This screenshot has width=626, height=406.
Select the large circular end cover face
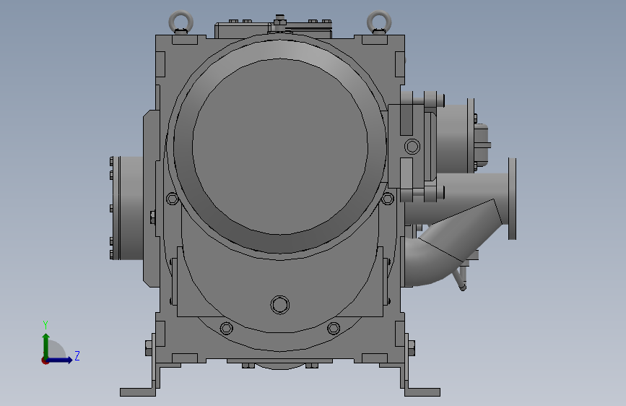pos(280,147)
